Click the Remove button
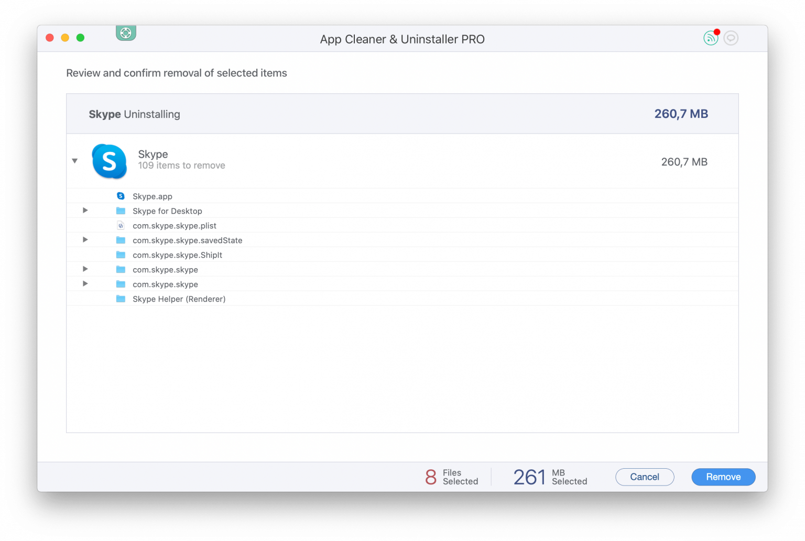 pos(723,477)
